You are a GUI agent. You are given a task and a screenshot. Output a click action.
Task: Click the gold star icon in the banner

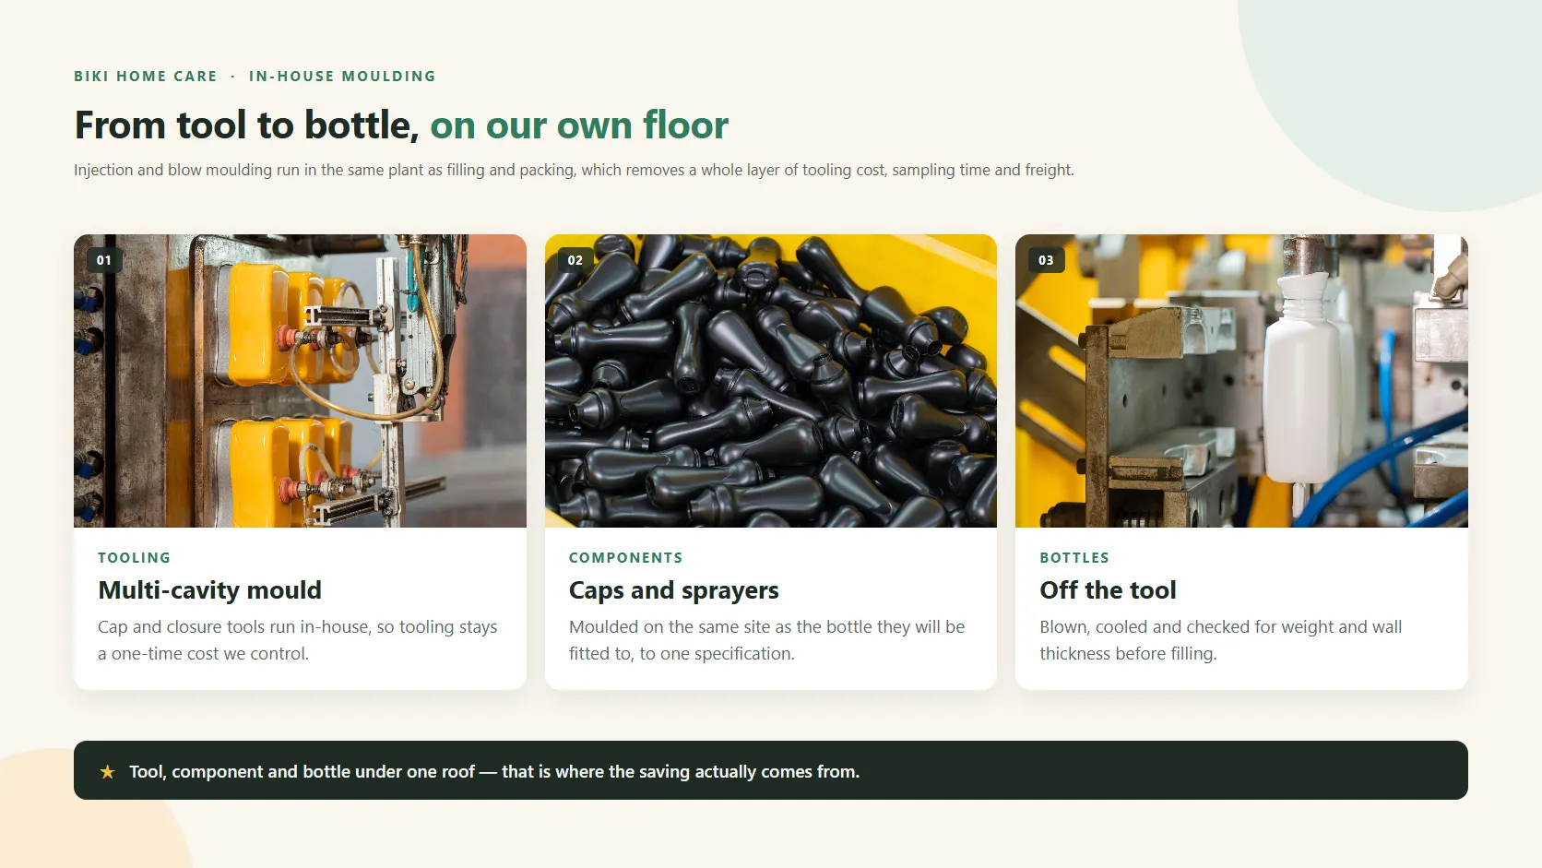pyautogui.click(x=108, y=772)
